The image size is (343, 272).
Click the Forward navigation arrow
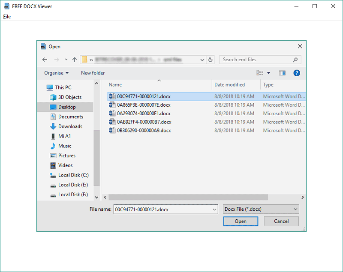point(57,60)
